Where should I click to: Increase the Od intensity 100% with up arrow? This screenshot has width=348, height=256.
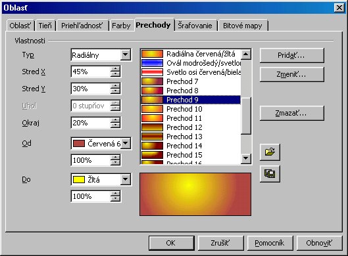[x=115, y=158]
